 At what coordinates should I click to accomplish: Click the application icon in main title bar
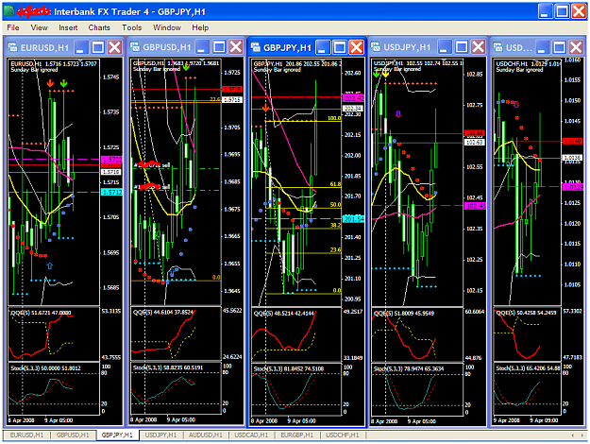pos(8,11)
